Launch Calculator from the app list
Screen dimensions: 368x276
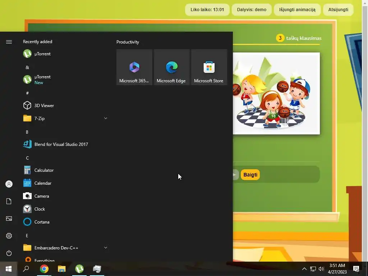65,170
